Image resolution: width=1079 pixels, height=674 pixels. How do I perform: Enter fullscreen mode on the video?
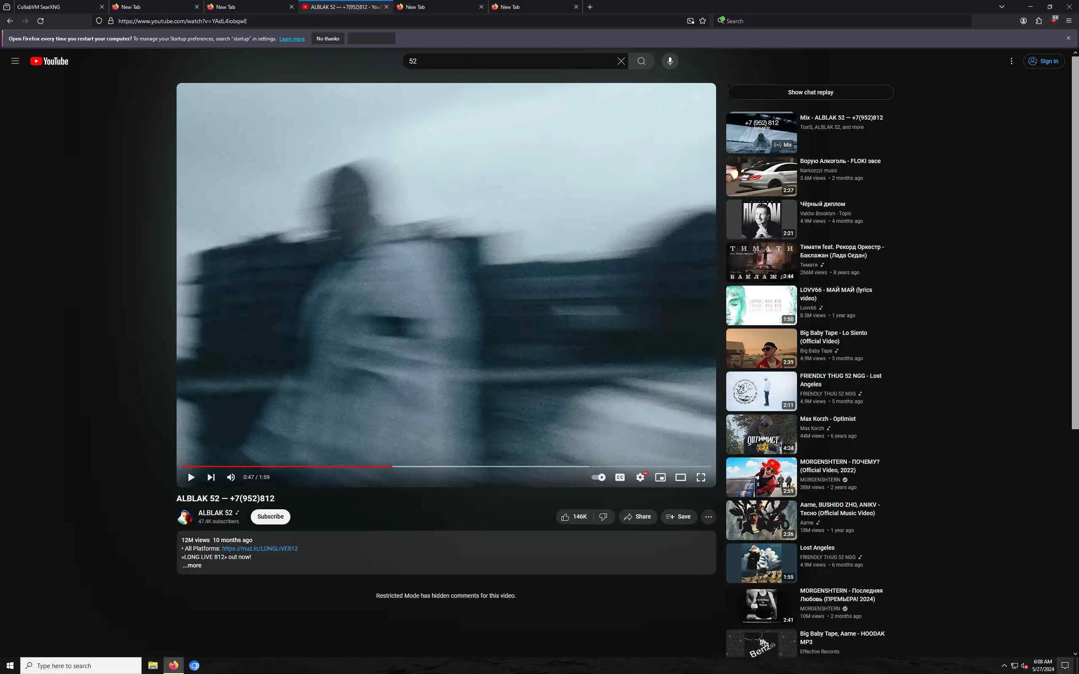pos(701,477)
